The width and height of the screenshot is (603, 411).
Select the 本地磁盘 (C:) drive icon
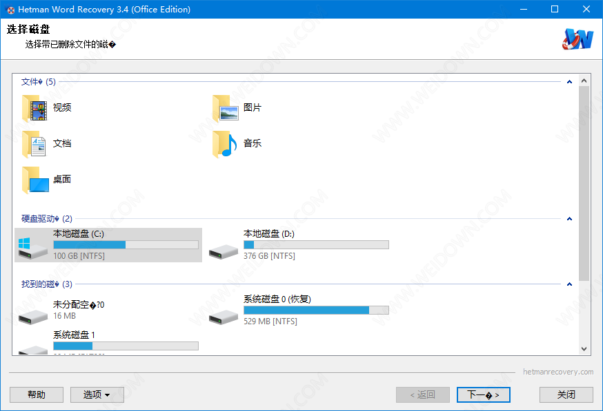[32, 248]
